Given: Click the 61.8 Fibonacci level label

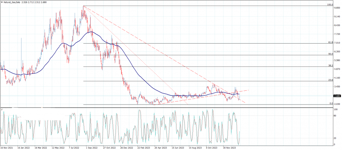Looking at the screenshot, I should (330, 42).
